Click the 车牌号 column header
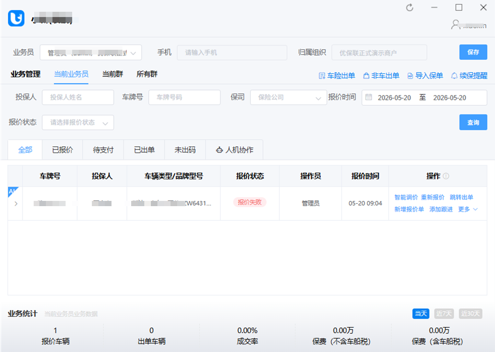Image resolution: width=495 pixels, height=352 pixels. 50,176
